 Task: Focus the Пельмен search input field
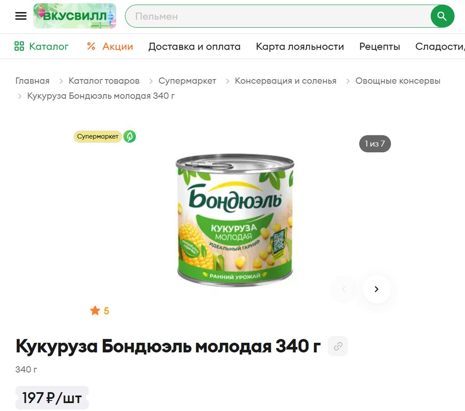[x=278, y=16]
